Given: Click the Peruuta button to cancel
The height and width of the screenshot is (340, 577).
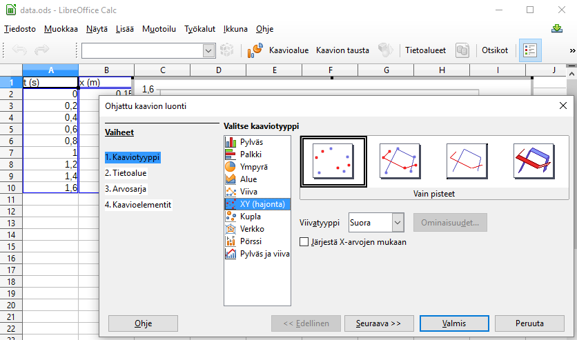Looking at the screenshot, I should [529, 323].
